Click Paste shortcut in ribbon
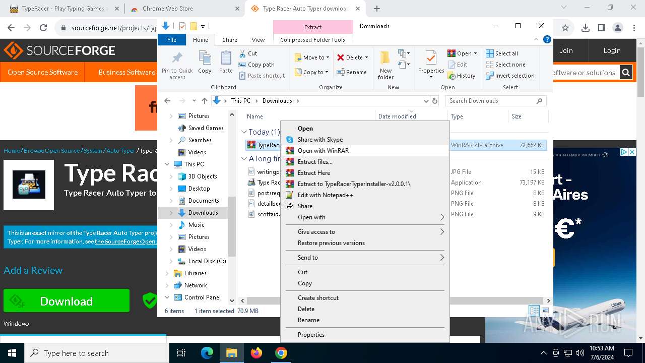 click(262, 76)
